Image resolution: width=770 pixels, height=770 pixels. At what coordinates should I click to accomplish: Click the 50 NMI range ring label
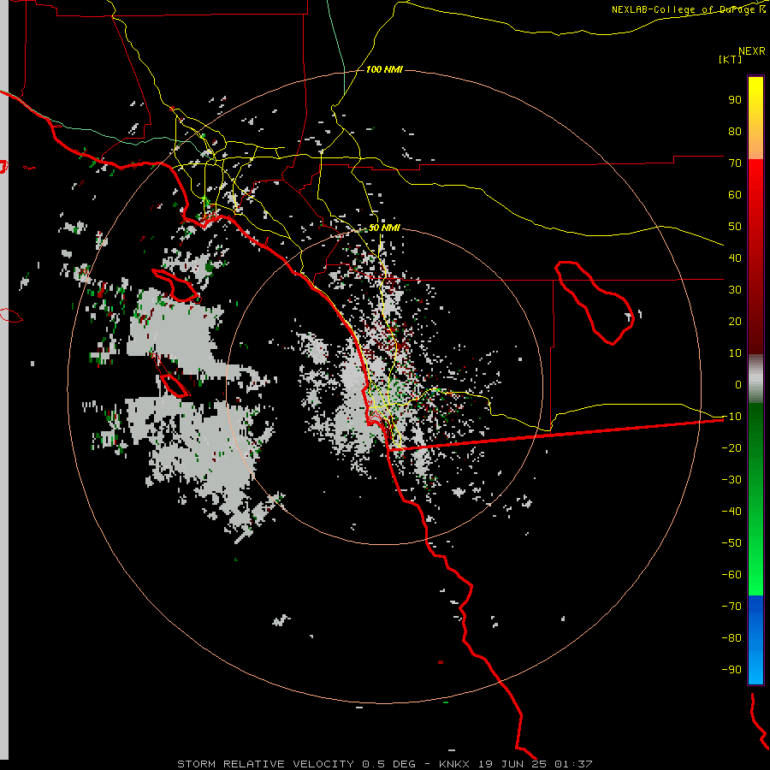pos(384,228)
